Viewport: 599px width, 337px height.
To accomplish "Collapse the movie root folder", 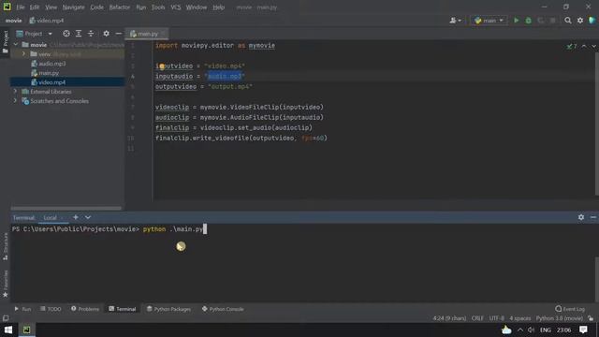I will [x=16, y=44].
